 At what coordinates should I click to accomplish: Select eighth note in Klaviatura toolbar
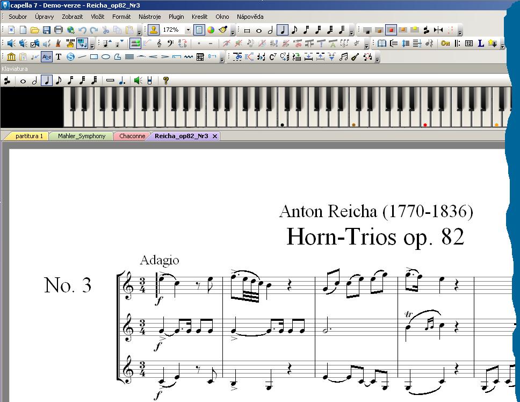[x=59, y=81]
